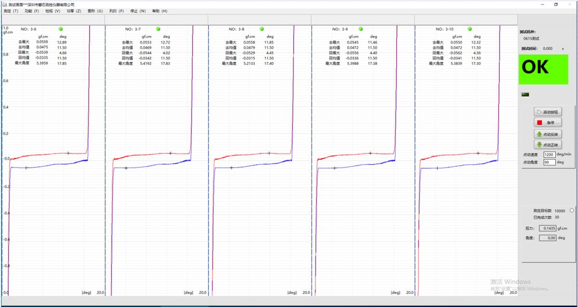This screenshot has width=578, height=307.
Task: Open the 功能 (F) menu
Action: click(32, 11)
